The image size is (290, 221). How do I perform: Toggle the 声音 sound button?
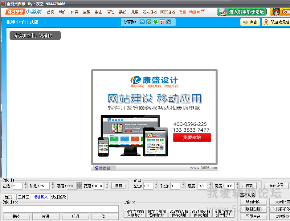coord(250,22)
